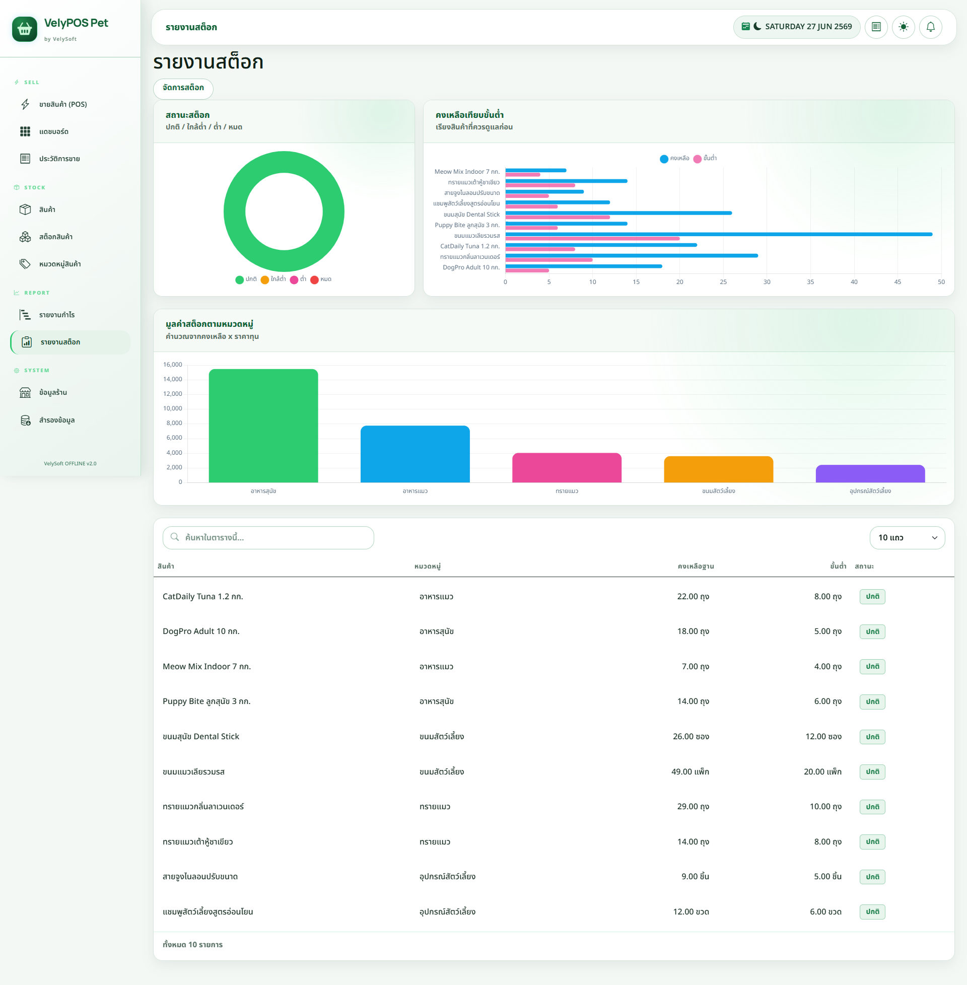Go to the Products box icon item
Viewport: 967px width, 985px height.
[70, 209]
